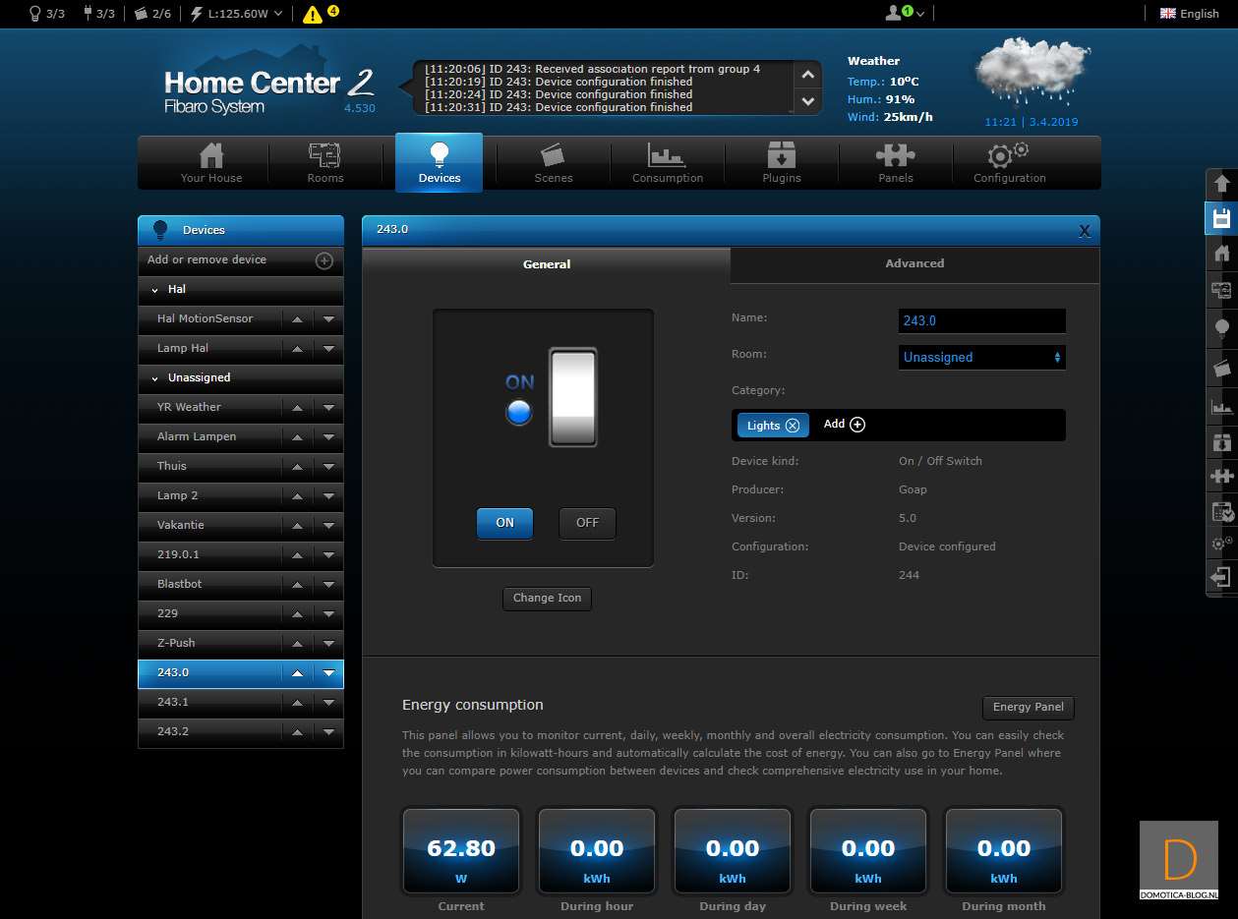
Task: Click the Current 62.80 W gauge
Action: click(x=461, y=851)
